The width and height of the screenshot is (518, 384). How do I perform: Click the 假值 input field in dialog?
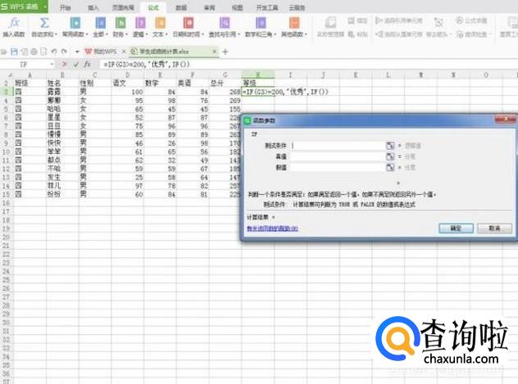338,168
